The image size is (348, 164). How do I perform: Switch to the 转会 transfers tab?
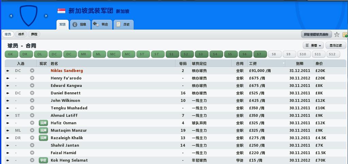pos(102,24)
